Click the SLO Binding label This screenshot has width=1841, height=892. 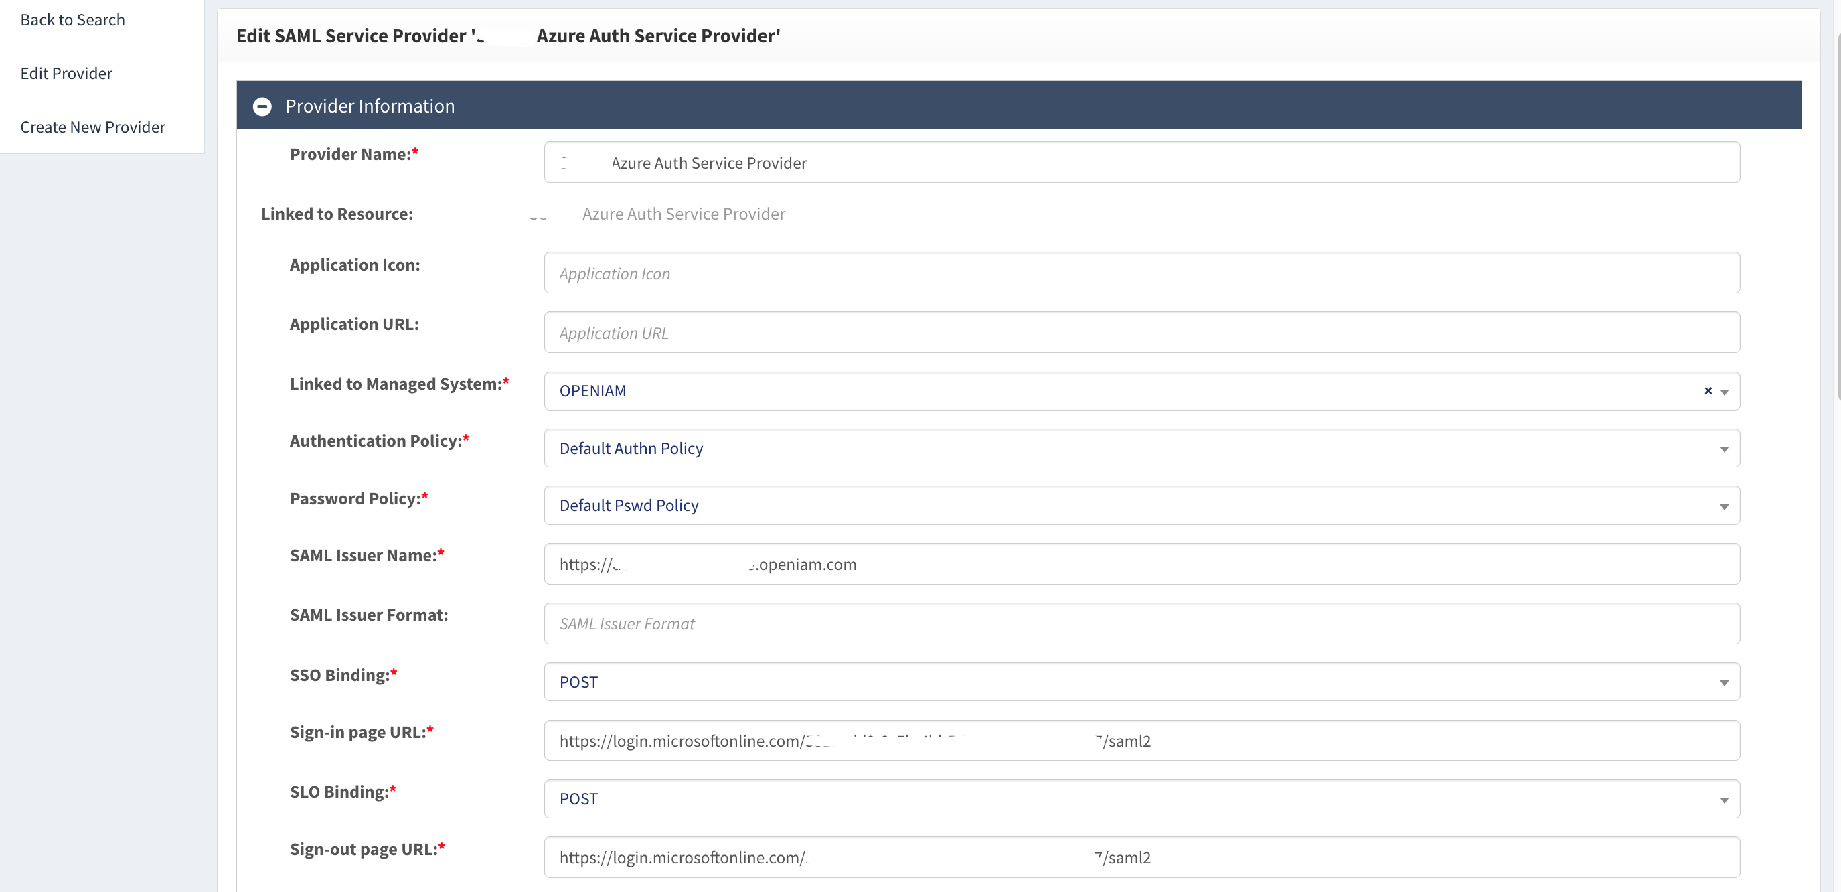pos(342,792)
